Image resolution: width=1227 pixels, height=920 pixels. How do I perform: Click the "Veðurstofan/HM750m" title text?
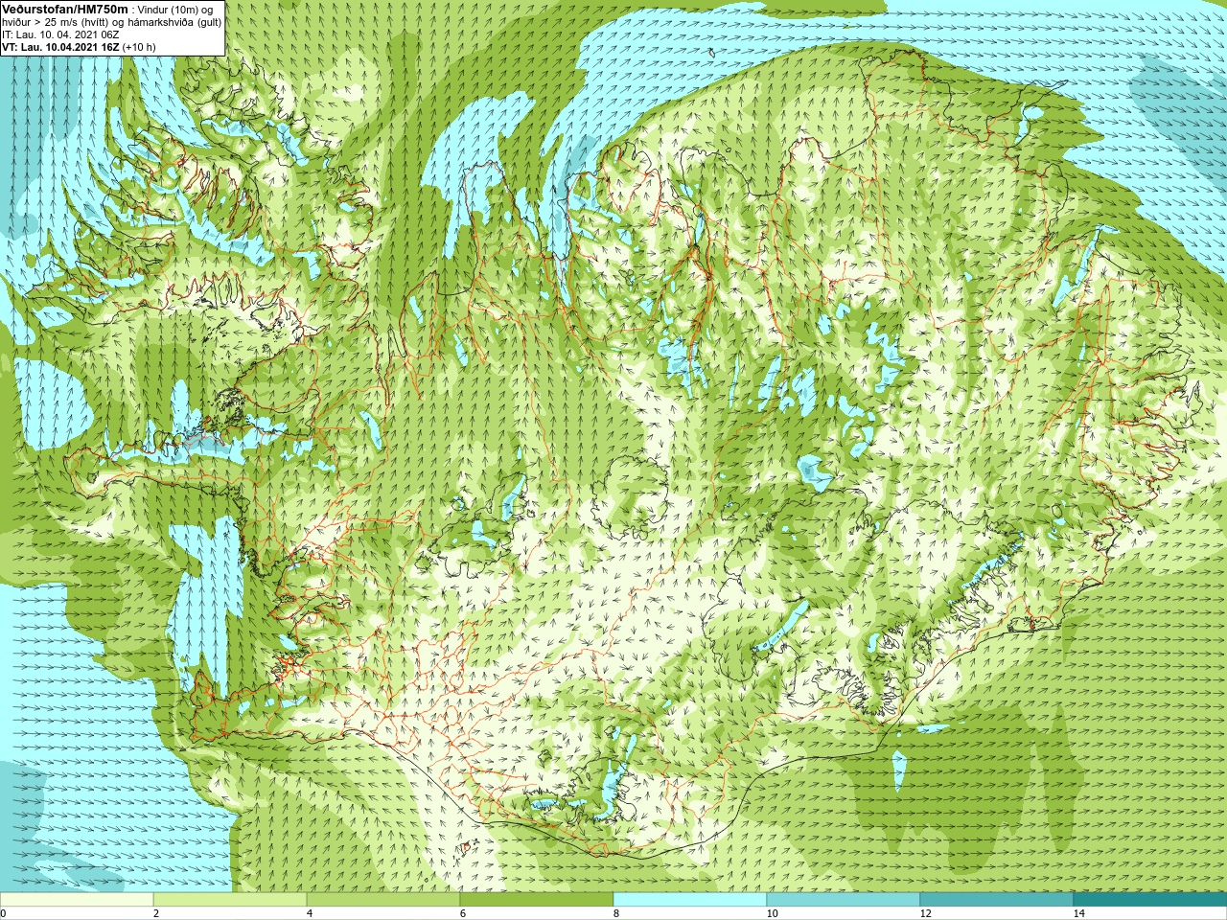tap(65, 10)
